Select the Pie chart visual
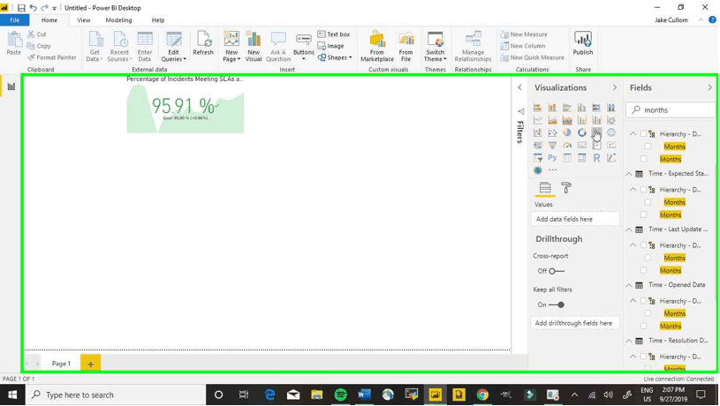The height and width of the screenshot is (406, 720). (567, 132)
